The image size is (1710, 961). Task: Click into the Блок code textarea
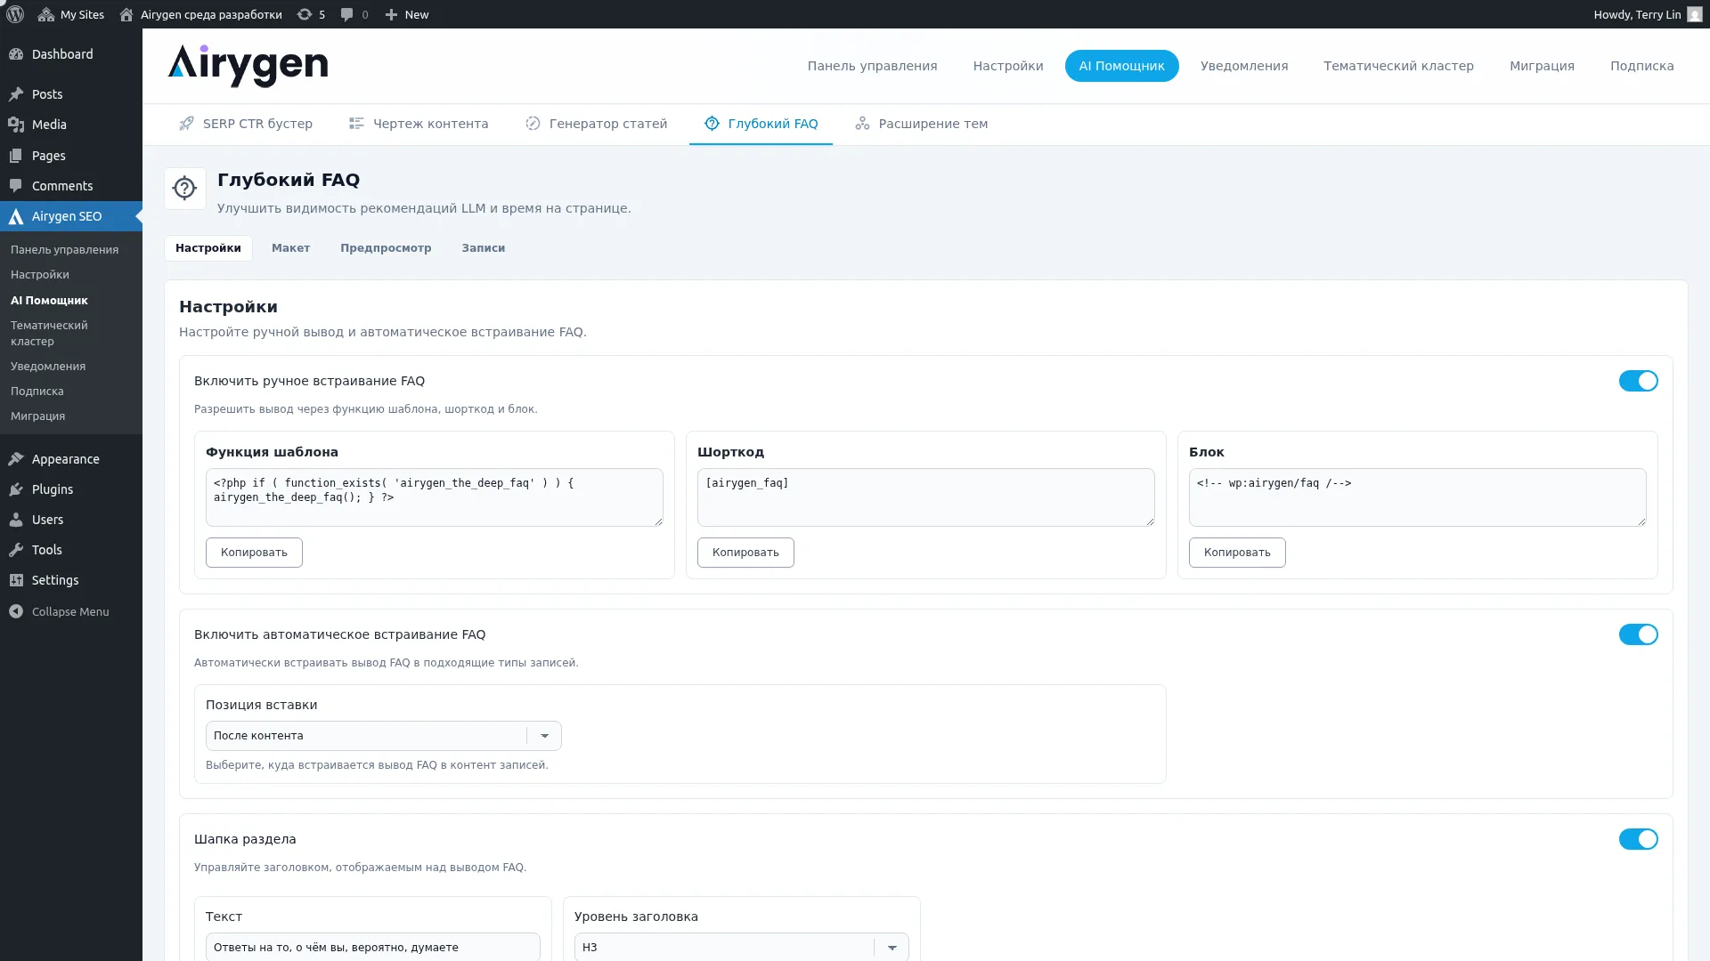(x=1418, y=497)
